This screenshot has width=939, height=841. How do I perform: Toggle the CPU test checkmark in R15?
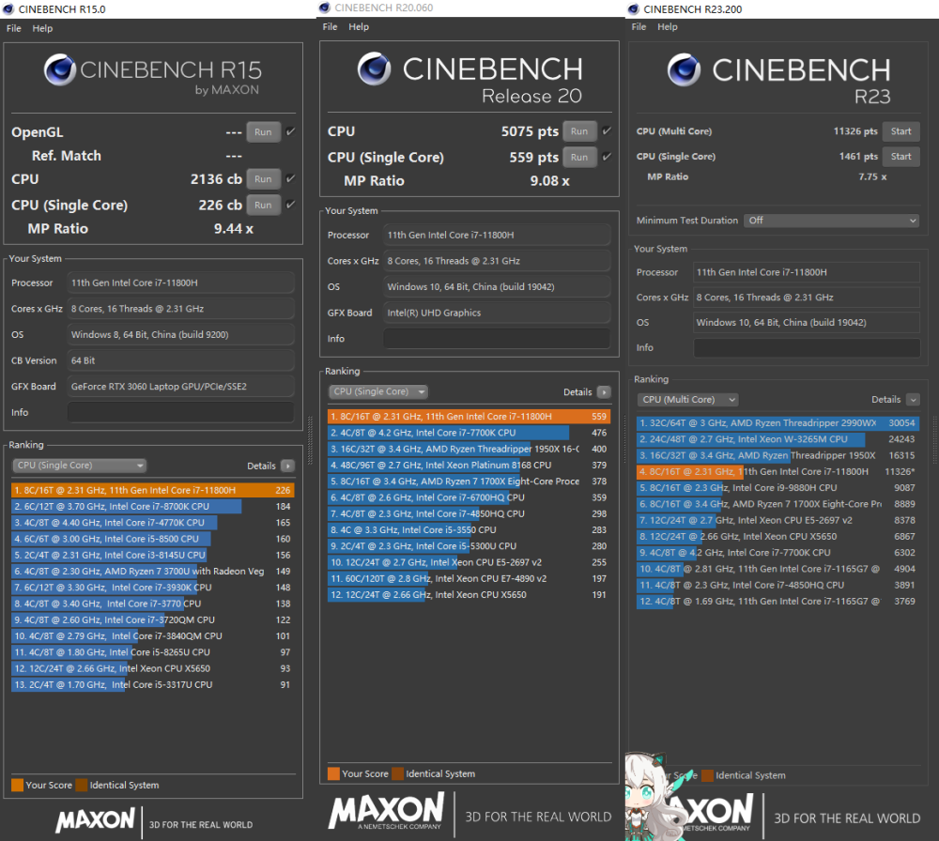click(x=290, y=178)
